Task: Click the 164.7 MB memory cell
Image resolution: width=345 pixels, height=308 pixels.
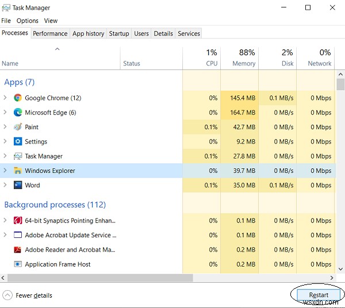Action: click(240, 113)
